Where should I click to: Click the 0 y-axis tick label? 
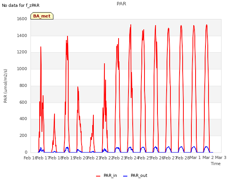point(26,152)
